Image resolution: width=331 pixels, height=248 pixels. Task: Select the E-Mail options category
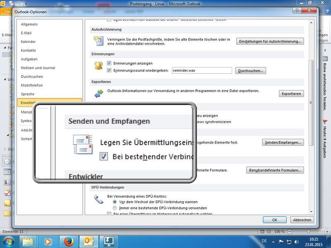click(26, 33)
